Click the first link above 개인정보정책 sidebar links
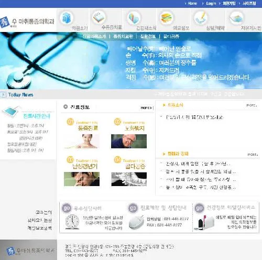This screenshot has height=260, width=262. pyautogui.click(x=43, y=212)
